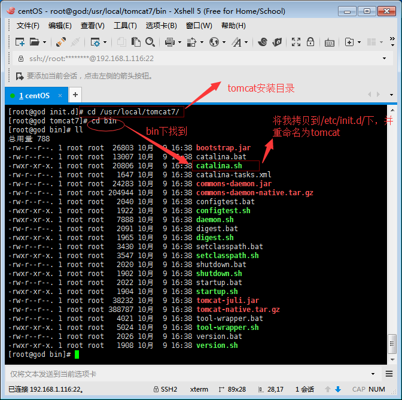Expand the file transfer dropdown arrow

202,42
